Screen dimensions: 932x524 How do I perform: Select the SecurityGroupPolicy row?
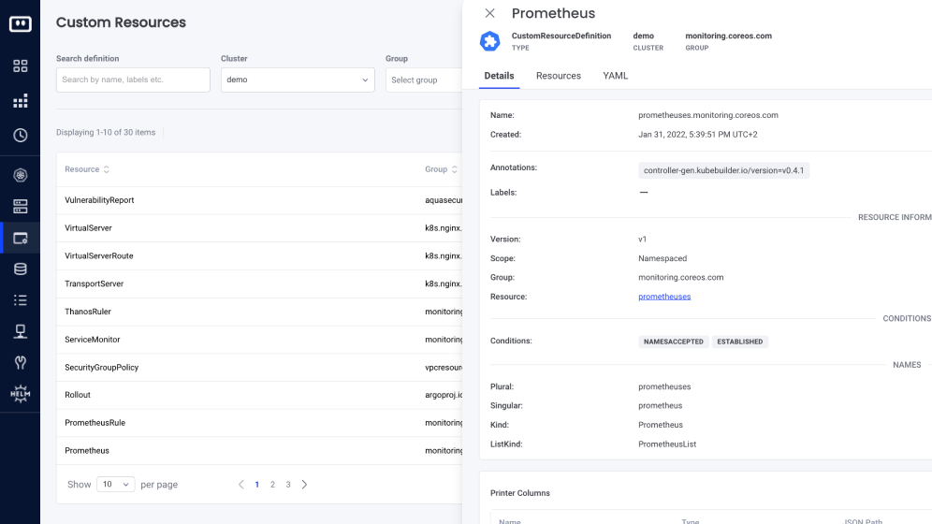259,368
